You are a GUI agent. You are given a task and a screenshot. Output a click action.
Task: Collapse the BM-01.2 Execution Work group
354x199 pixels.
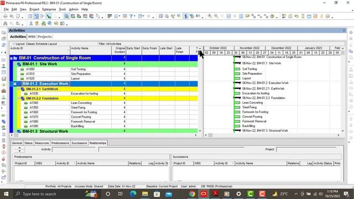click(x=15, y=84)
